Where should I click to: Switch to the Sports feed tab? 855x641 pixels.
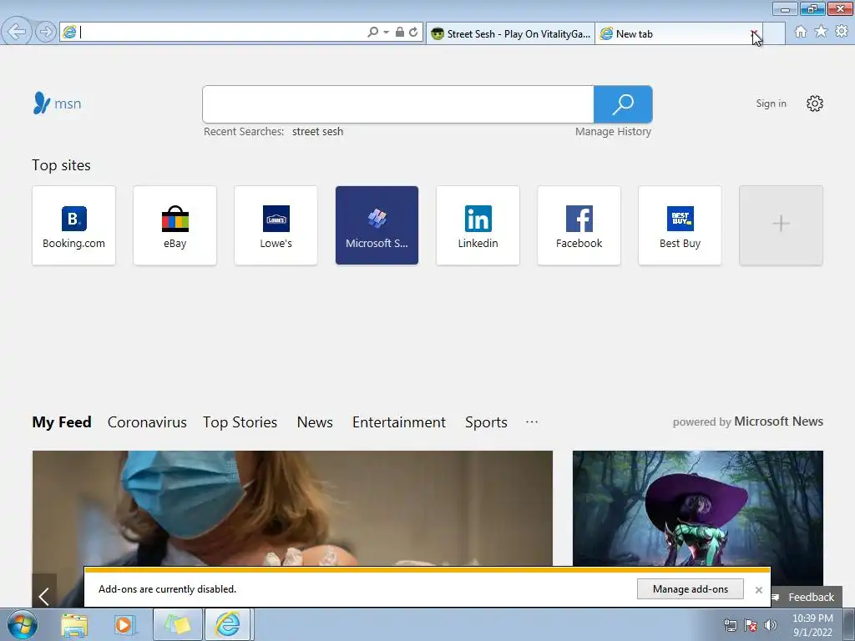click(486, 421)
